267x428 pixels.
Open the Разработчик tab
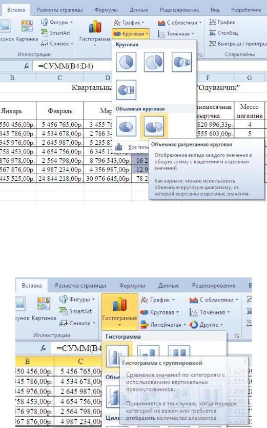[246, 10]
